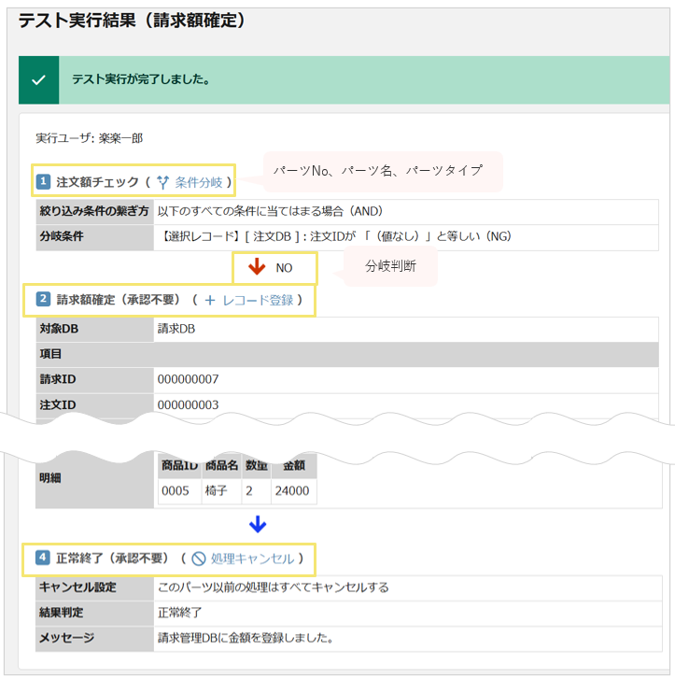This screenshot has height=679, width=675.
Task: Click the value 000000003
Action: [188, 405]
